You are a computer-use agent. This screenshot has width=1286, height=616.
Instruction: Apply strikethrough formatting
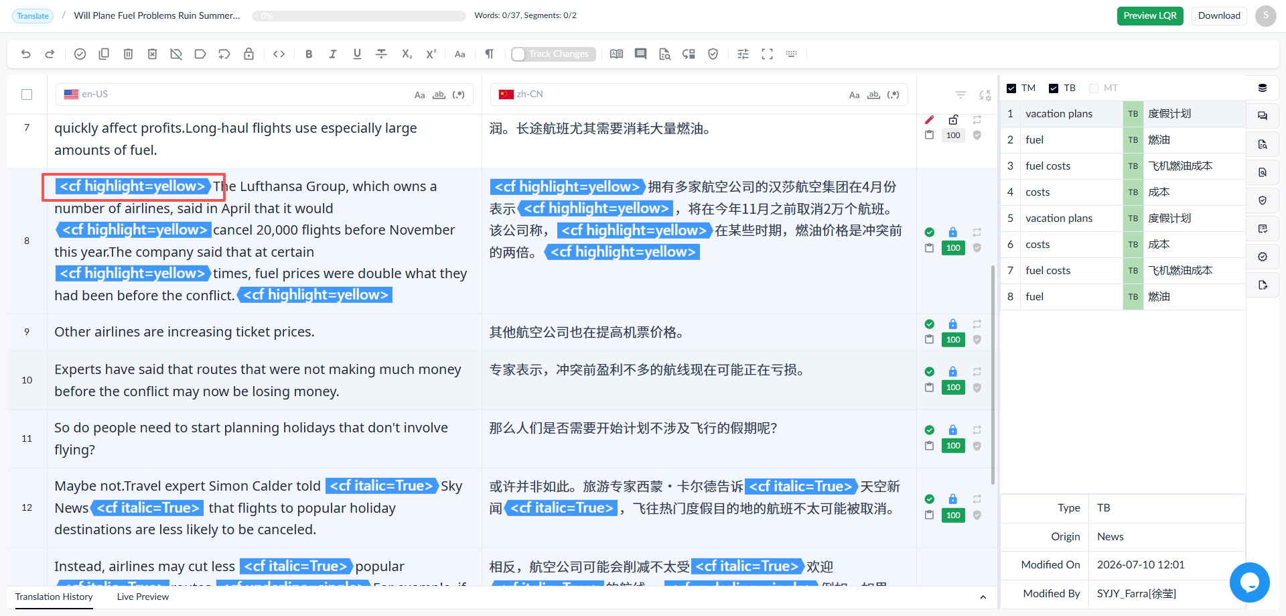tap(382, 54)
